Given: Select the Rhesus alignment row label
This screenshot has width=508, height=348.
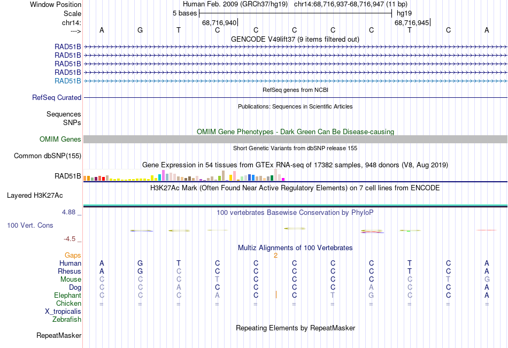Looking at the screenshot, I should pos(70,271).
